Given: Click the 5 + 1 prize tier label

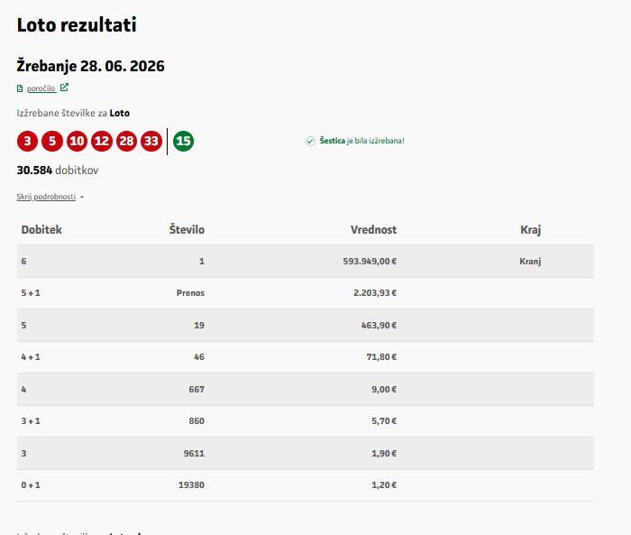Looking at the screenshot, I should coord(31,293).
